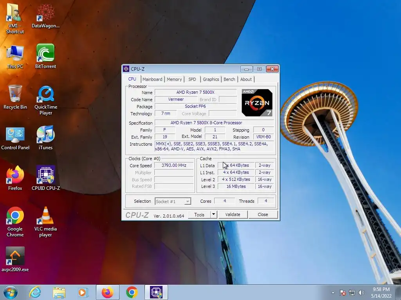
Task: Click the Validate button
Action: [x=233, y=214]
